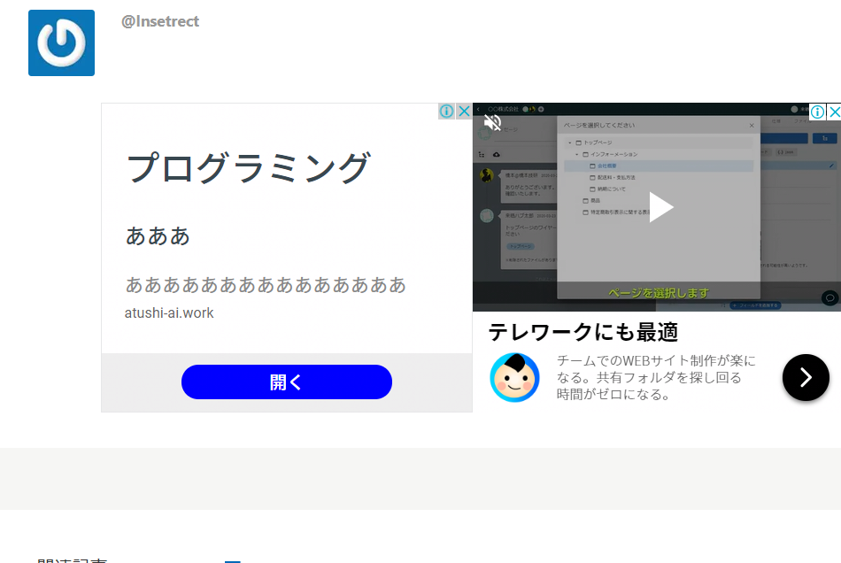Toggle the 商品 page checkbox
The image size is (841, 563).
click(590, 200)
